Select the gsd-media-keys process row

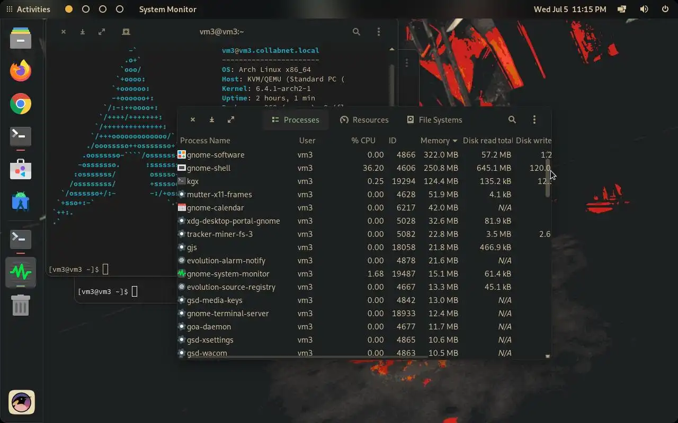[x=364, y=300]
